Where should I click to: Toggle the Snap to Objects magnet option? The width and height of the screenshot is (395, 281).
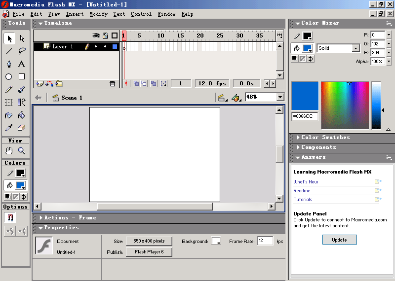10,217
